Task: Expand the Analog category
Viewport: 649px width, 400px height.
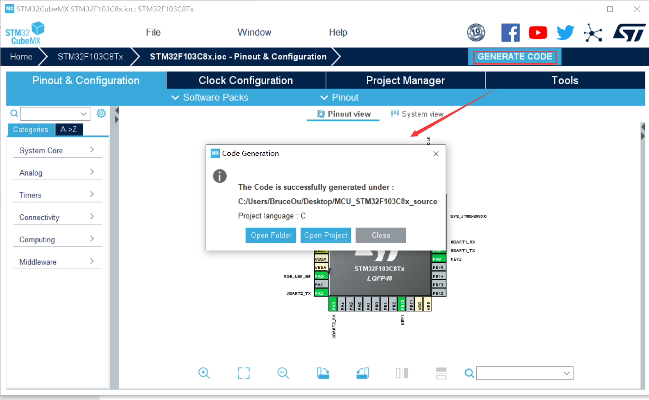Action: coord(57,173)
